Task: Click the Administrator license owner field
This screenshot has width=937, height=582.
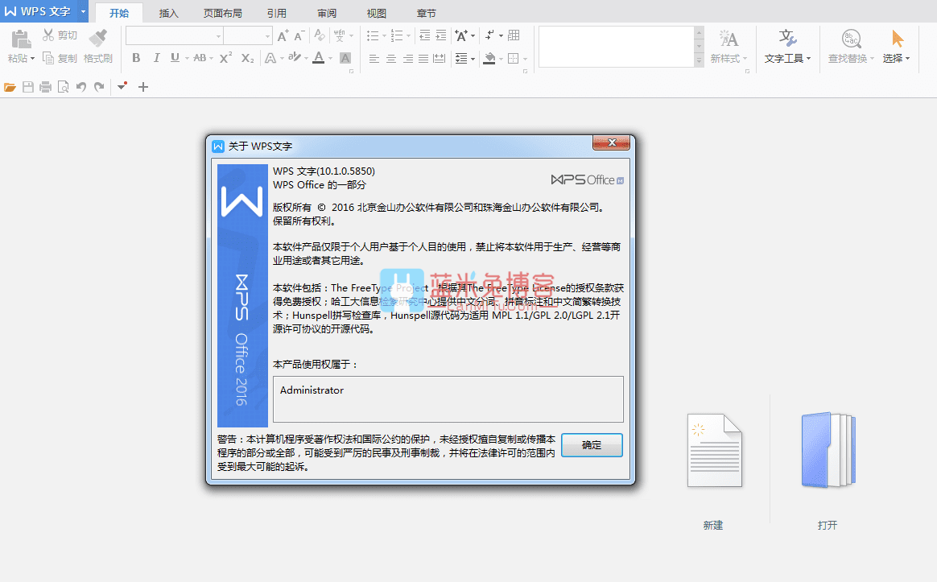Action: click(448, 399)
